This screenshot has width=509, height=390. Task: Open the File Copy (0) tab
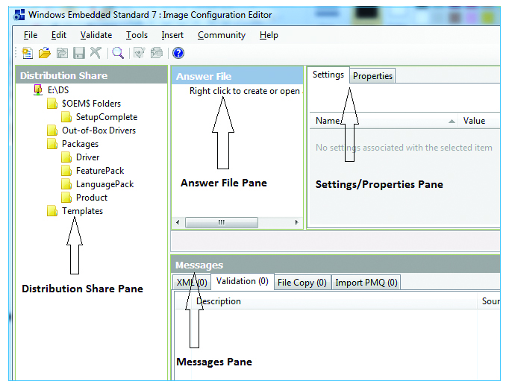302,283
